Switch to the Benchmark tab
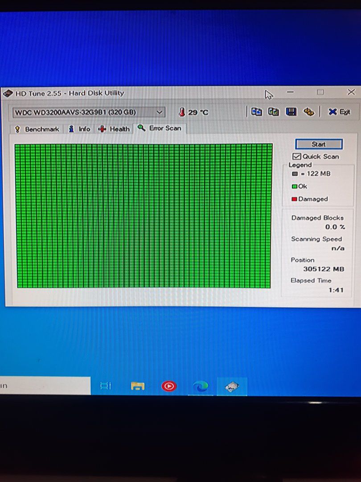This screenshot has width=361, height=482. tap(37, 129)
